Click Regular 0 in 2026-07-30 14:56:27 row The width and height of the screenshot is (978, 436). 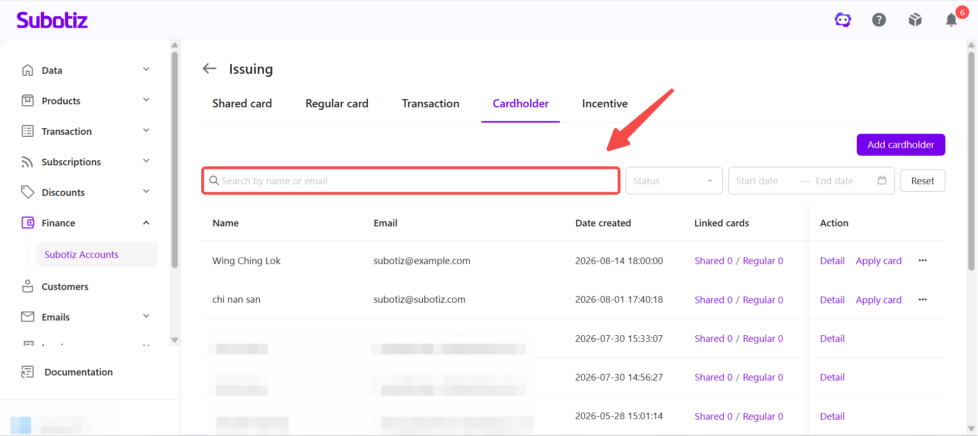[x=763, y=377]
